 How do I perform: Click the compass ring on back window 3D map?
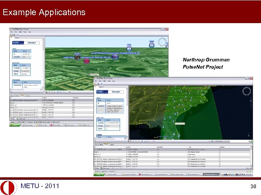pos(162,42)
